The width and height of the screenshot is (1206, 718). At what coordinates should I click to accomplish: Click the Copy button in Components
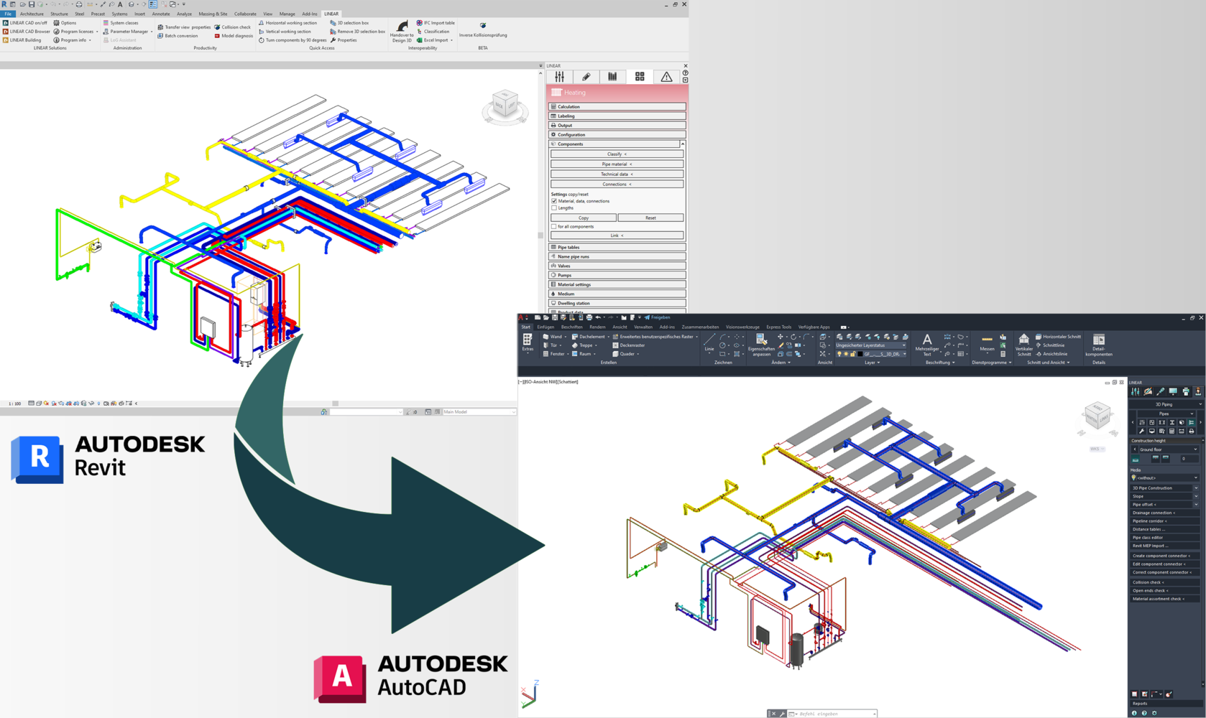coord(583,218)
